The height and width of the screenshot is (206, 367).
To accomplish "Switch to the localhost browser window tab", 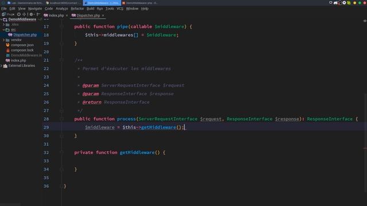I will tap(64, 3).
